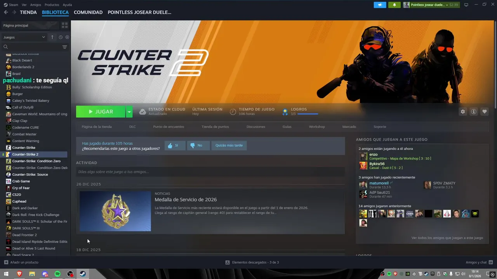
Task: Click the No thumbs down button
Action: (x=198, y=146)
